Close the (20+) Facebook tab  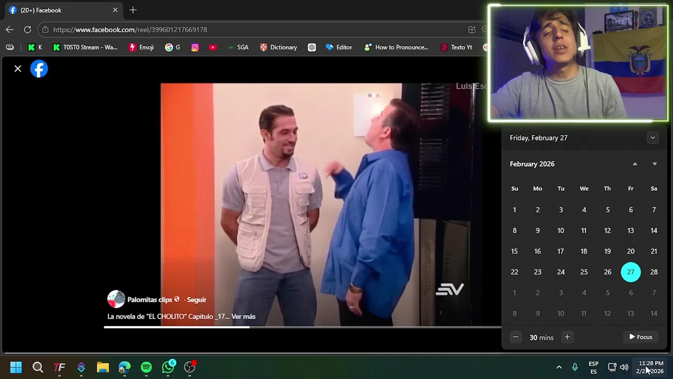(x=115, y=10)
